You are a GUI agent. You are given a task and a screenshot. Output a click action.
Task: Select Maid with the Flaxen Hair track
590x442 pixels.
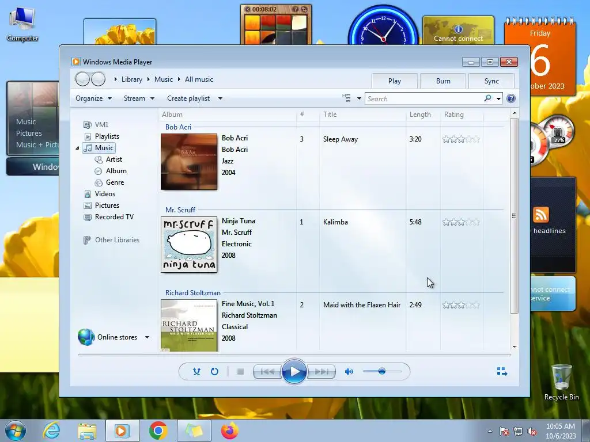click(362, 305)
